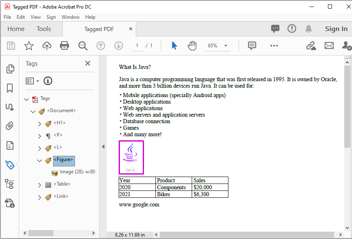This screenshot has height=239, width=352.
Task: Open the Bookmarks panel
Action: click(10, 88)
